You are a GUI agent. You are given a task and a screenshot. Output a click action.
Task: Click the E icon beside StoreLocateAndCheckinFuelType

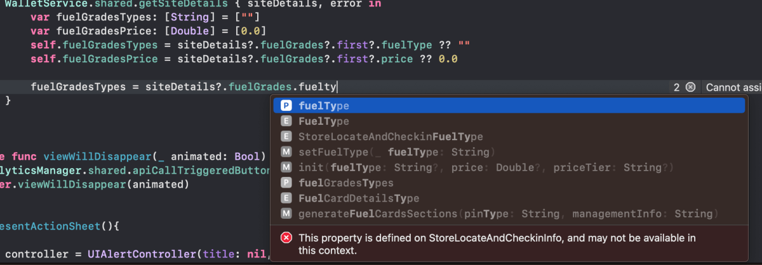coord(286,137)
